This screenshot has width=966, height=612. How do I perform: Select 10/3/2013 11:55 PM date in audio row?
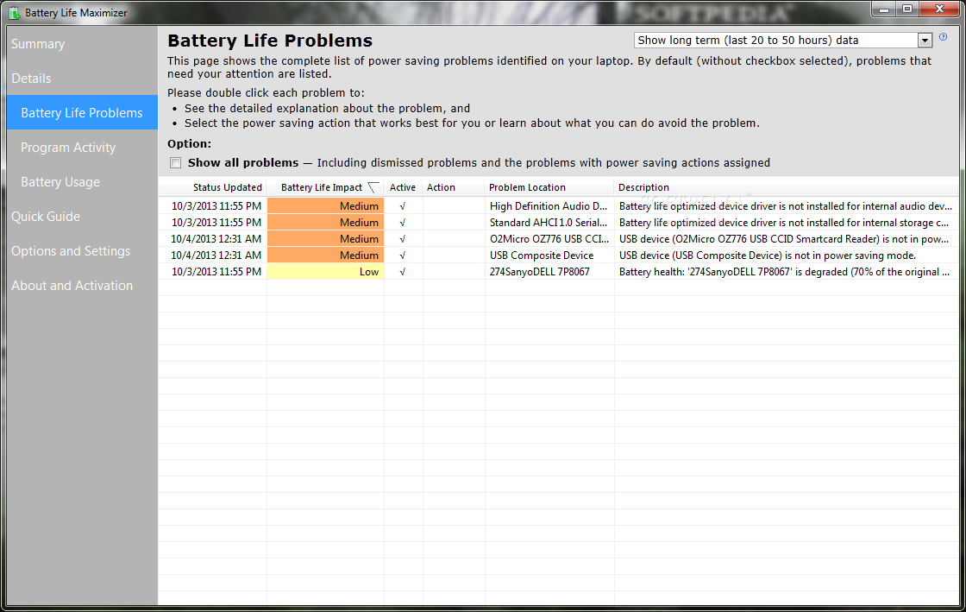216,205
